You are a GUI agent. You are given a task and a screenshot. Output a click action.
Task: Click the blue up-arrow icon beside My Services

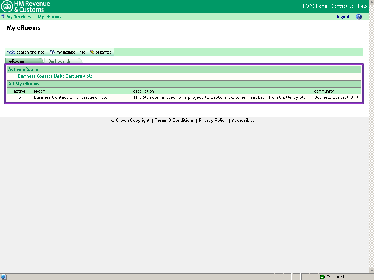pyautogui.click(x=3, y=16)
